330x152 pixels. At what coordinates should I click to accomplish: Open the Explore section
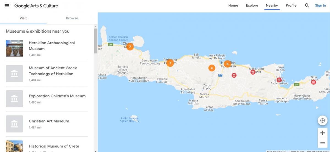(252, 5)
